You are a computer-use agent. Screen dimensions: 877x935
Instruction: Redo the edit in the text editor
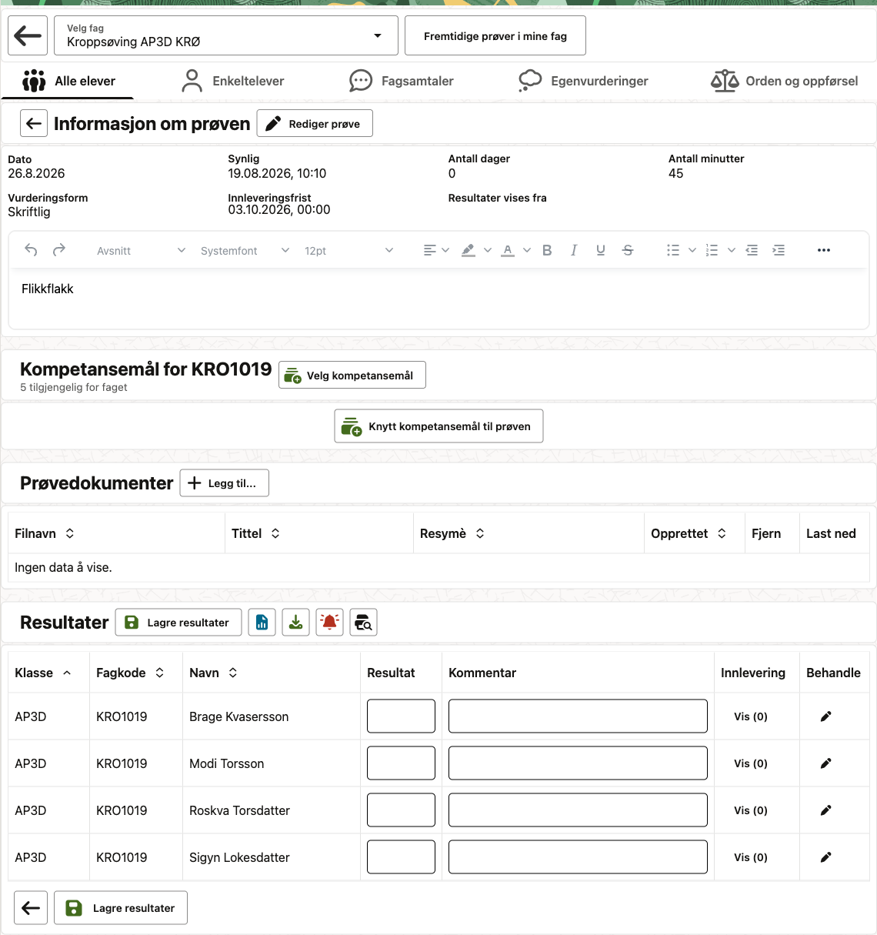pyautogui.click(x=59, y=250)
